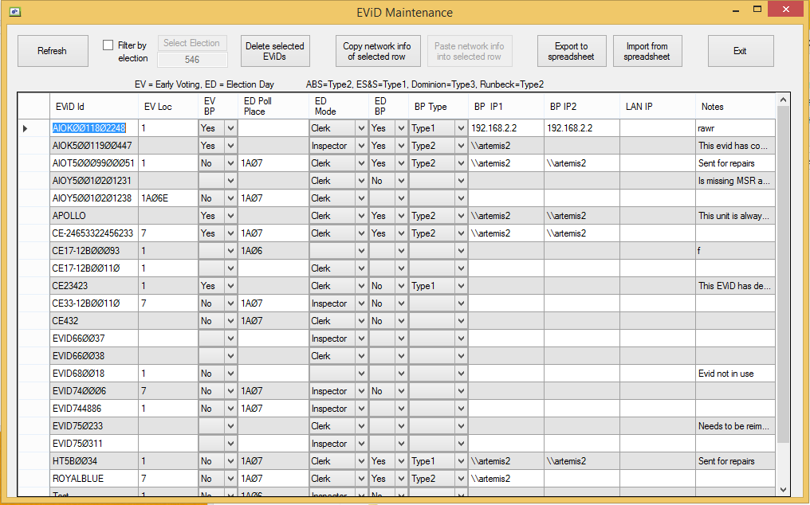The image size is (810, 505).
Task: Click the LAN IP cell in the APOLLO row
Action: 658,216
